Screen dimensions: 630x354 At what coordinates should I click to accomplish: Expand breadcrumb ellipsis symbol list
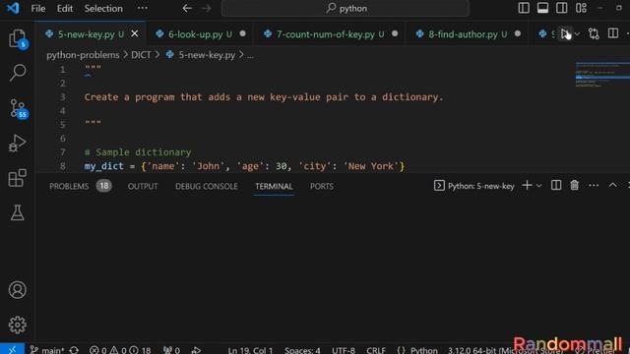(x=250, y=55)
